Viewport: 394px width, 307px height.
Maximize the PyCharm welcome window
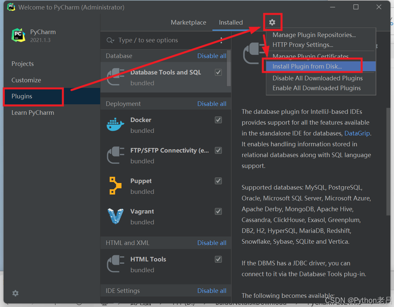(356, 7)
